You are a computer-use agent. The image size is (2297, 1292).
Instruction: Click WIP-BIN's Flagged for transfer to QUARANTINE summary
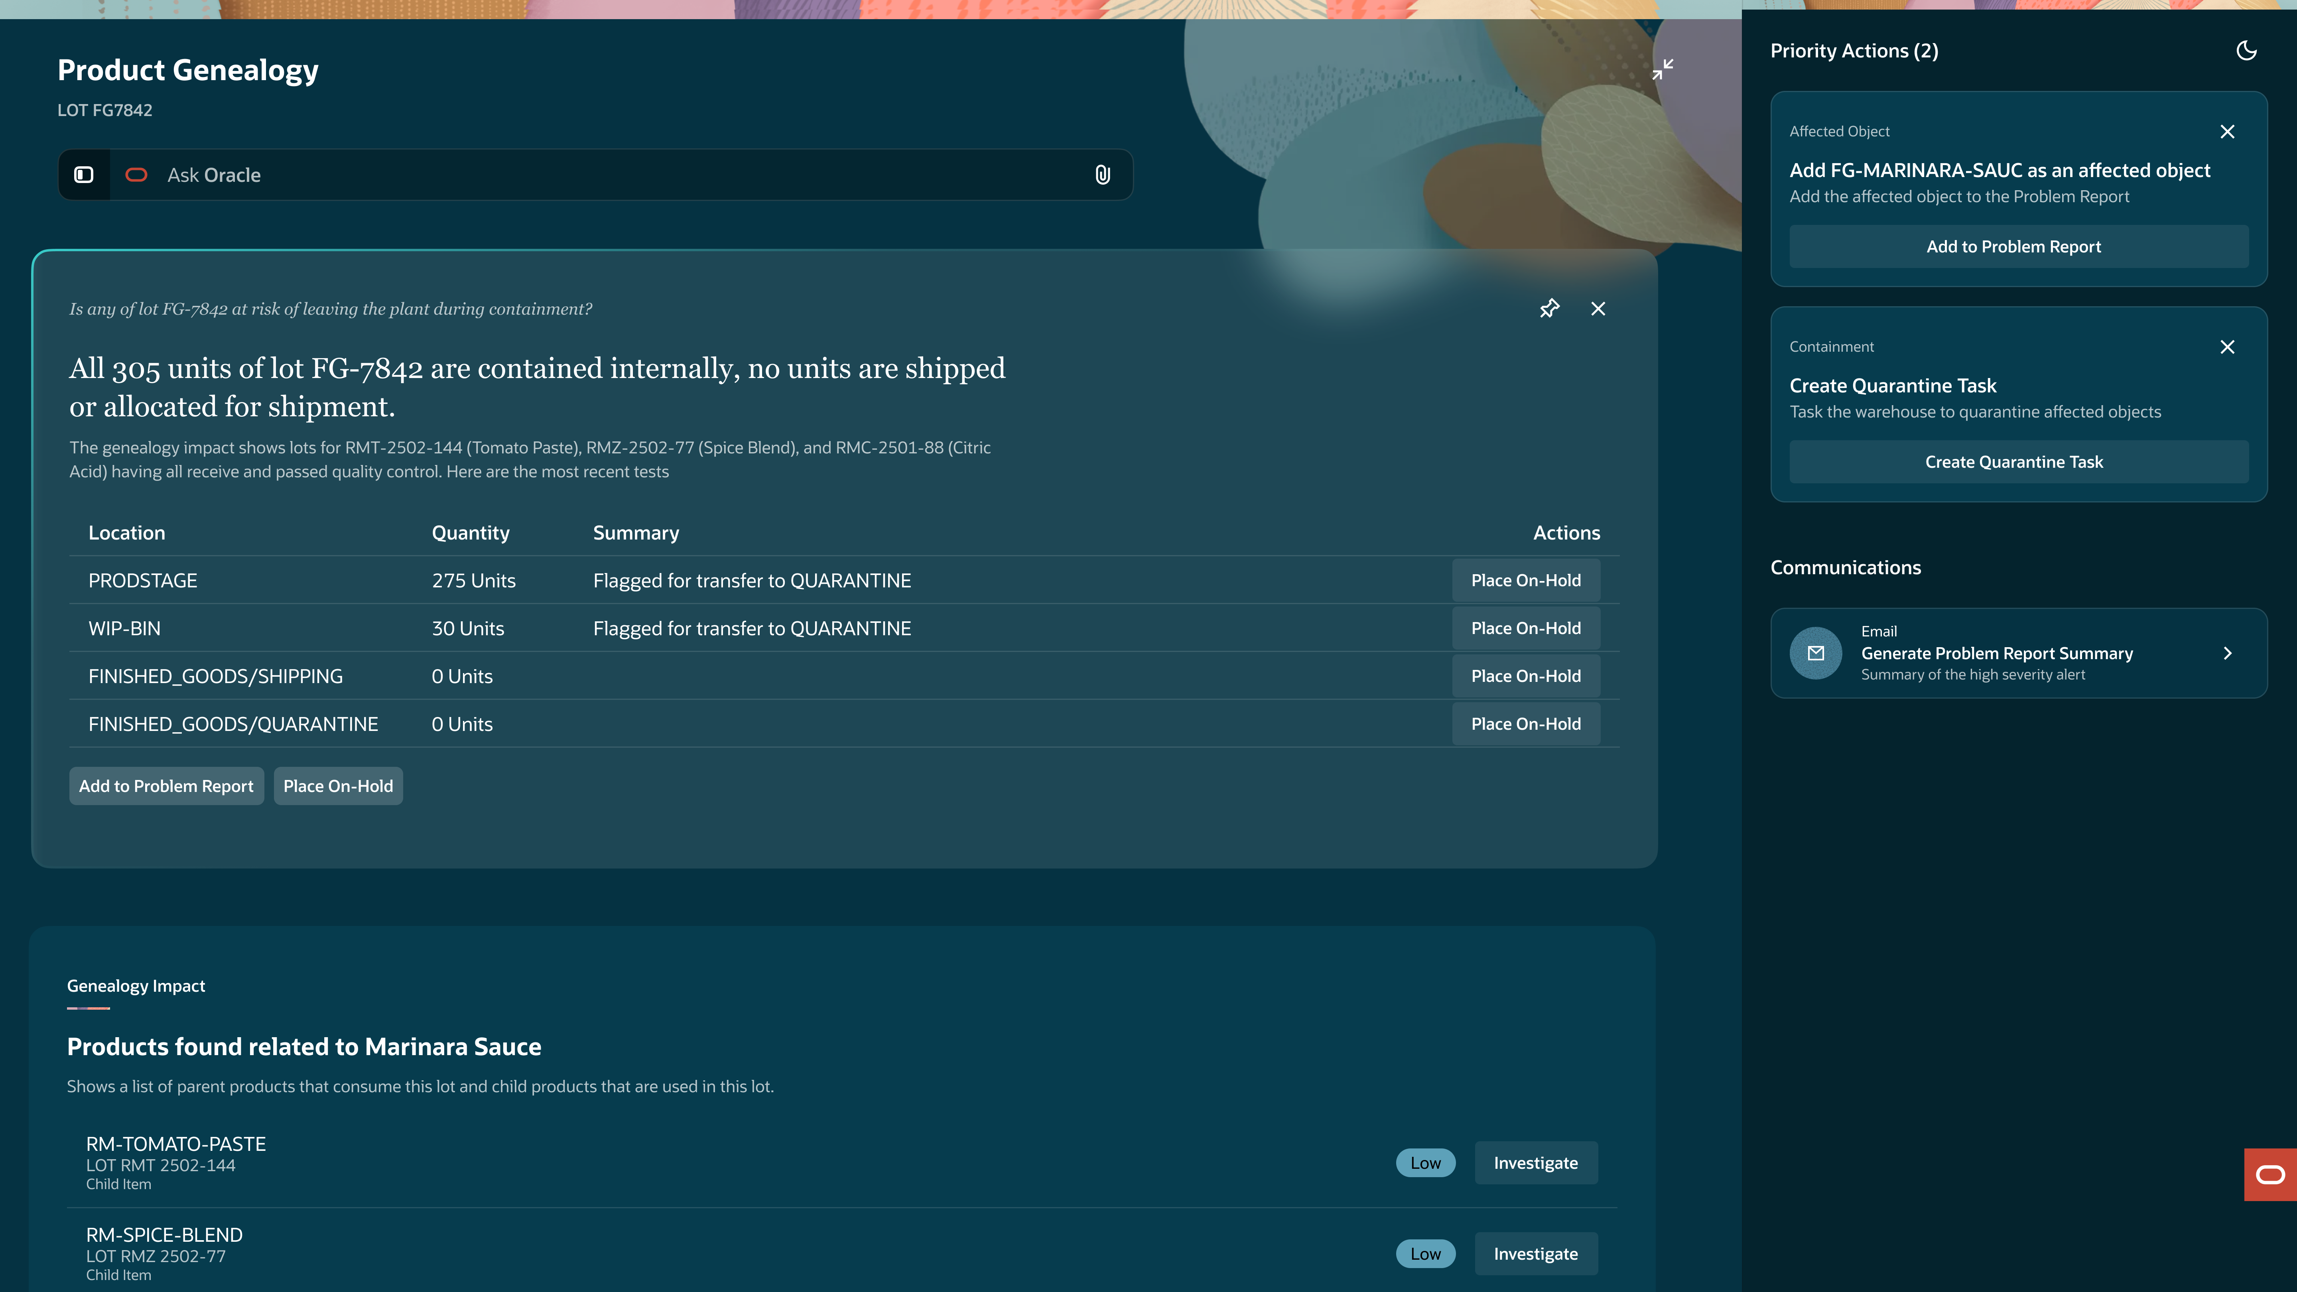[752, 628]
